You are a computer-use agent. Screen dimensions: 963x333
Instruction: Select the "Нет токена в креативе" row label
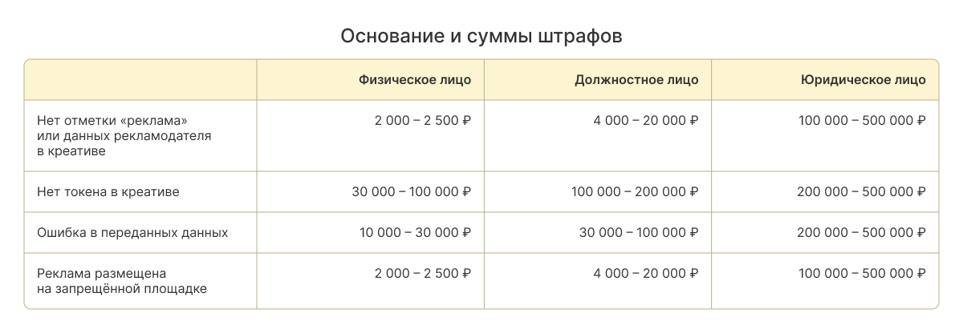tap(108, 192)
